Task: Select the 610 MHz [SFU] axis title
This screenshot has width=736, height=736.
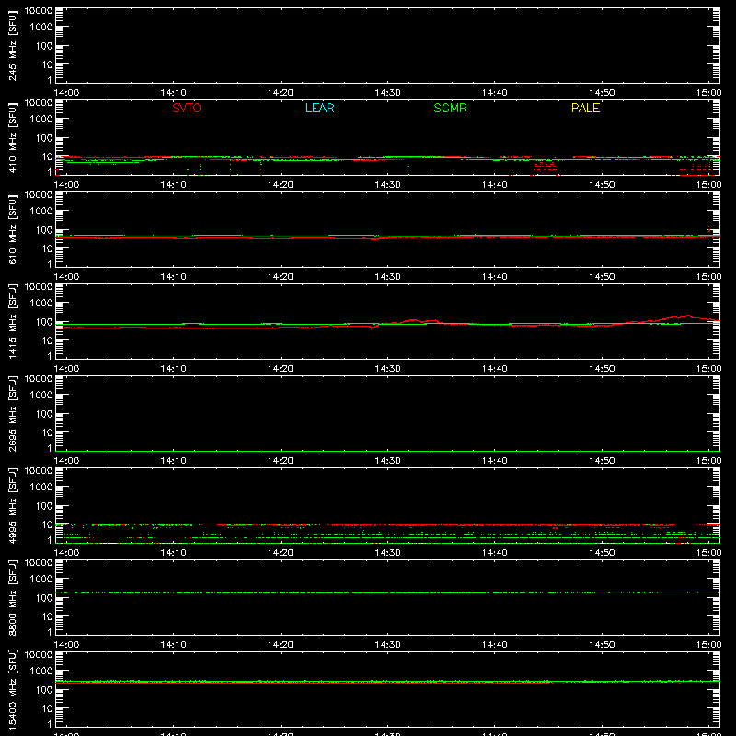Action: coord(13,229)
